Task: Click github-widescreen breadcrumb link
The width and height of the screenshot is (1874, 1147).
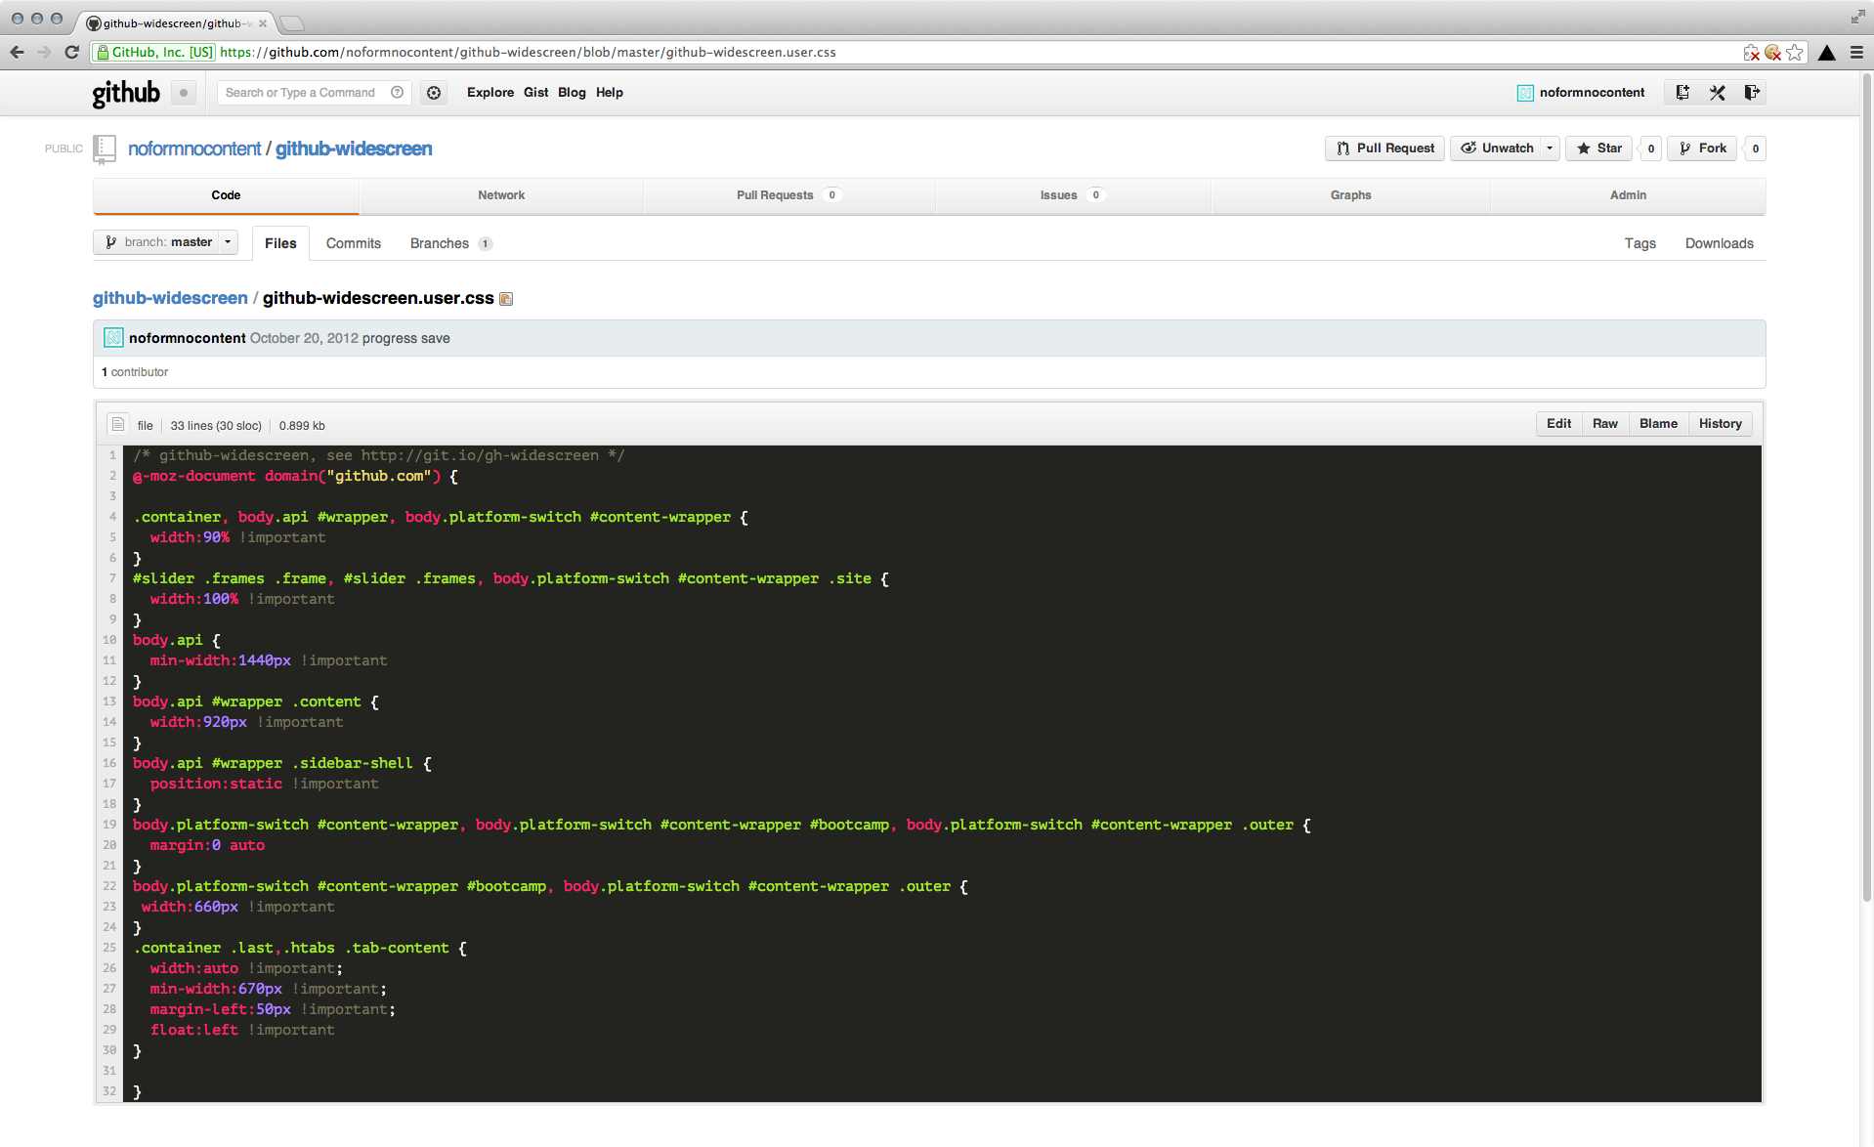Action: [x=170, y=298]
